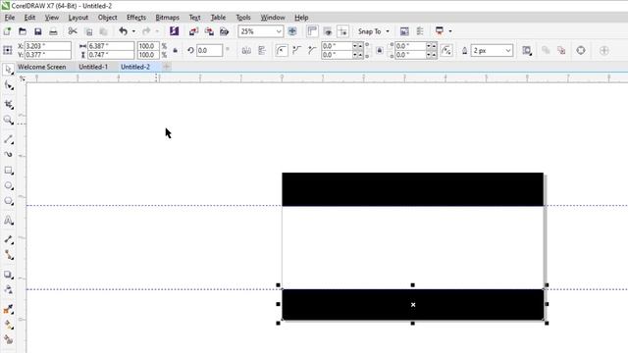Convert the rectangle to curves
This screenshot has width=628, height=353.
pyautogui.click(x=581, y=50)
